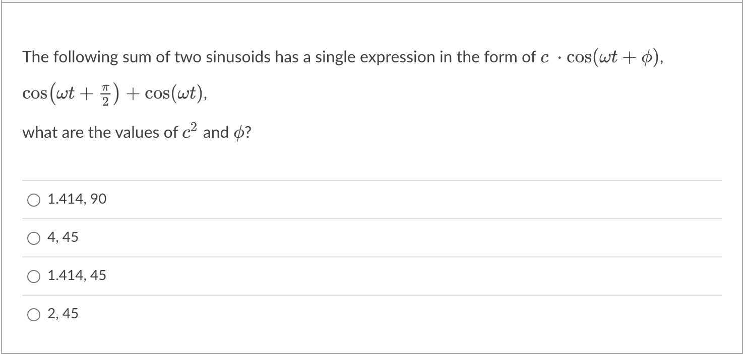746x362 pixels.
Task: Click the label text 2, 45
Action: pyautogui.click(x=62, y=314)
